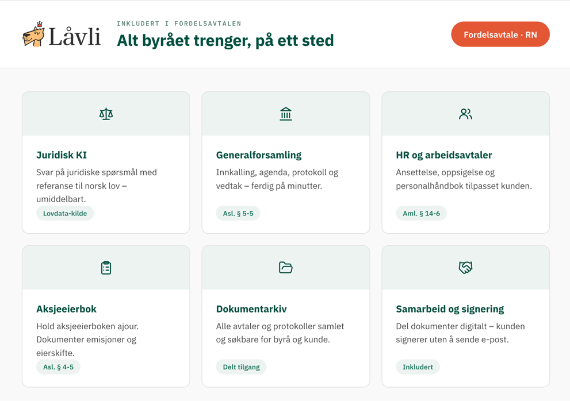Open the Aksjeeierbok card heading
This screenshot has width=570, height=401.
point(66,309)
